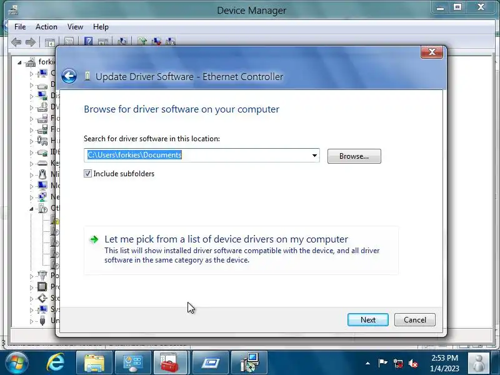Open the driver location path dropdown
The height and width of the screenshot is (375, 500).
[x=314, y=156]
